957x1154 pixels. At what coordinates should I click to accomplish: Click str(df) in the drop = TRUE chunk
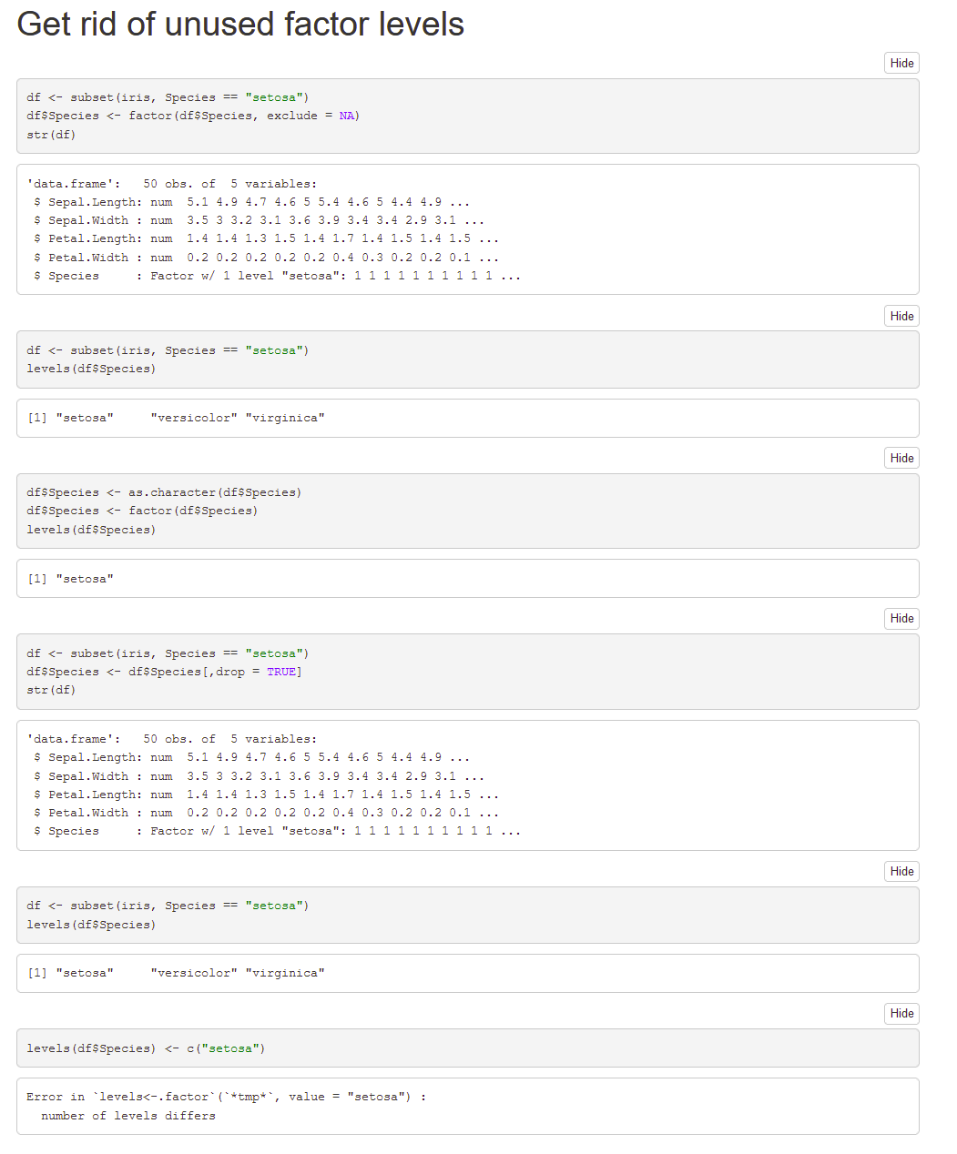(x=51, y=690)
